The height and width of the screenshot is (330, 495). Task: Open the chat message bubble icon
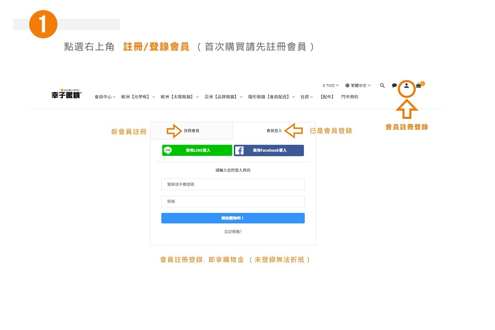[x=394, y=85]
